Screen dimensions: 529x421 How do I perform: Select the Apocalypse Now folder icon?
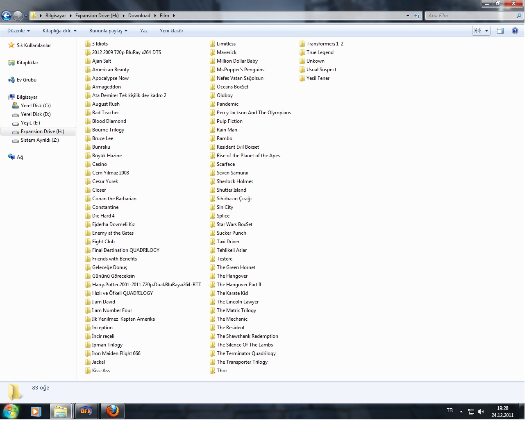click(x=88, y=78)
